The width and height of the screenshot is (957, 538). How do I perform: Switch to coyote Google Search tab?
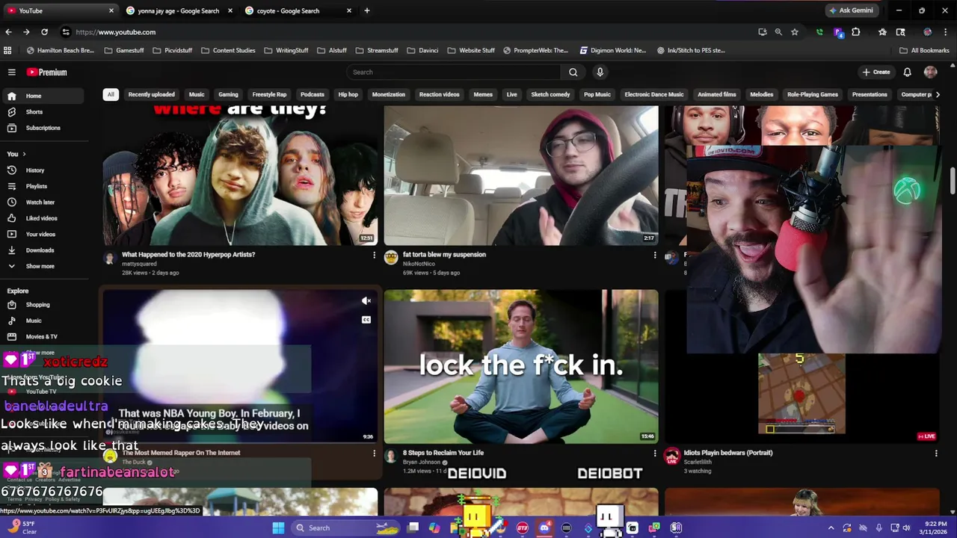(298, 10)
